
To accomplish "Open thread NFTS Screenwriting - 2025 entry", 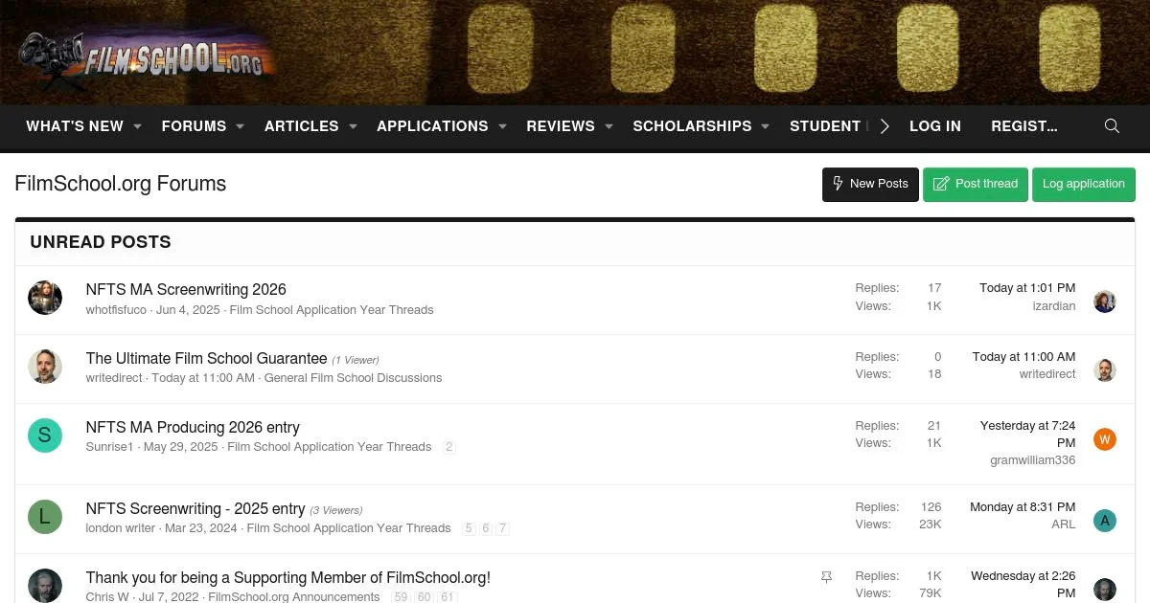I will click(195, 508).
